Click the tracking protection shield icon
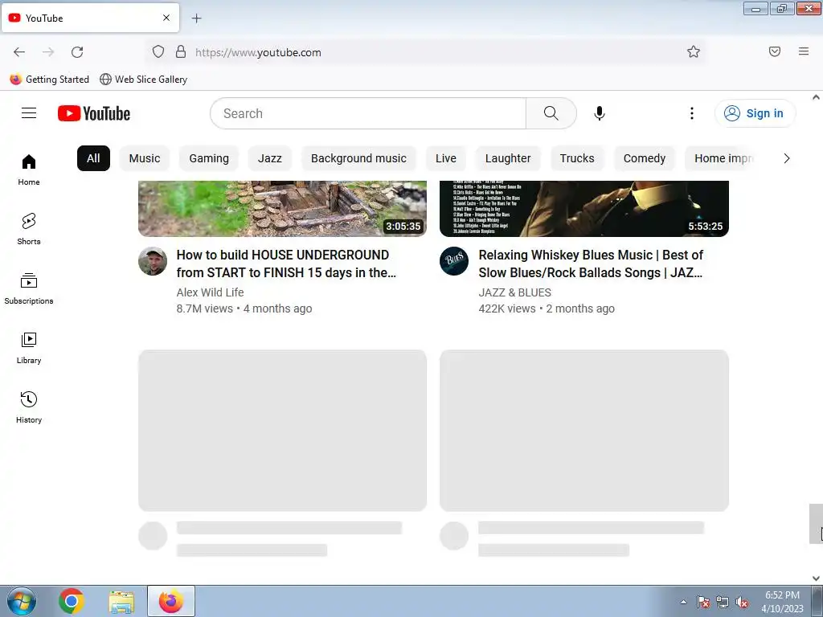 pyautogui.click(x=158, y=52)
